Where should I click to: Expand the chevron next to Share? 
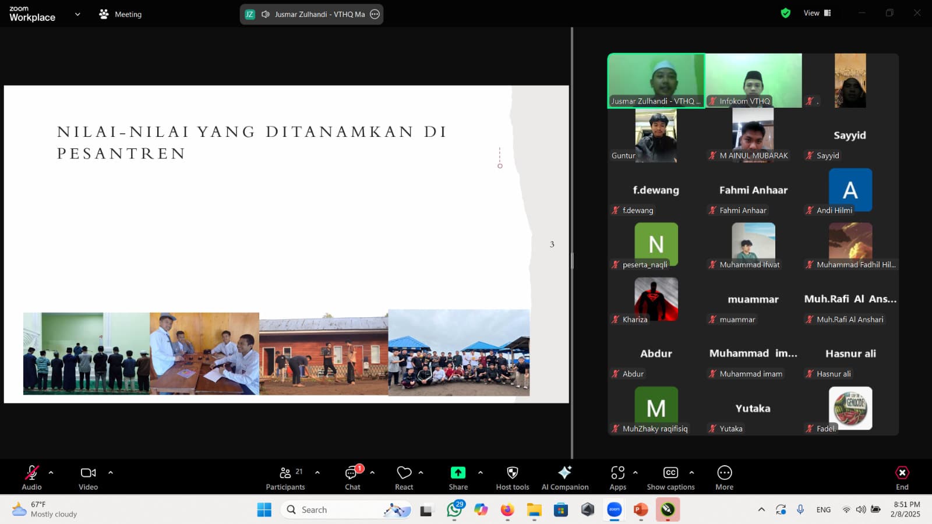point(481,473)
